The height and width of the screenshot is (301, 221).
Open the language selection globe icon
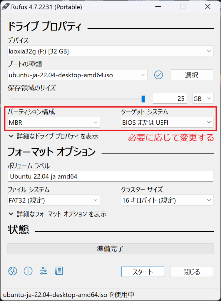(13, 271)
